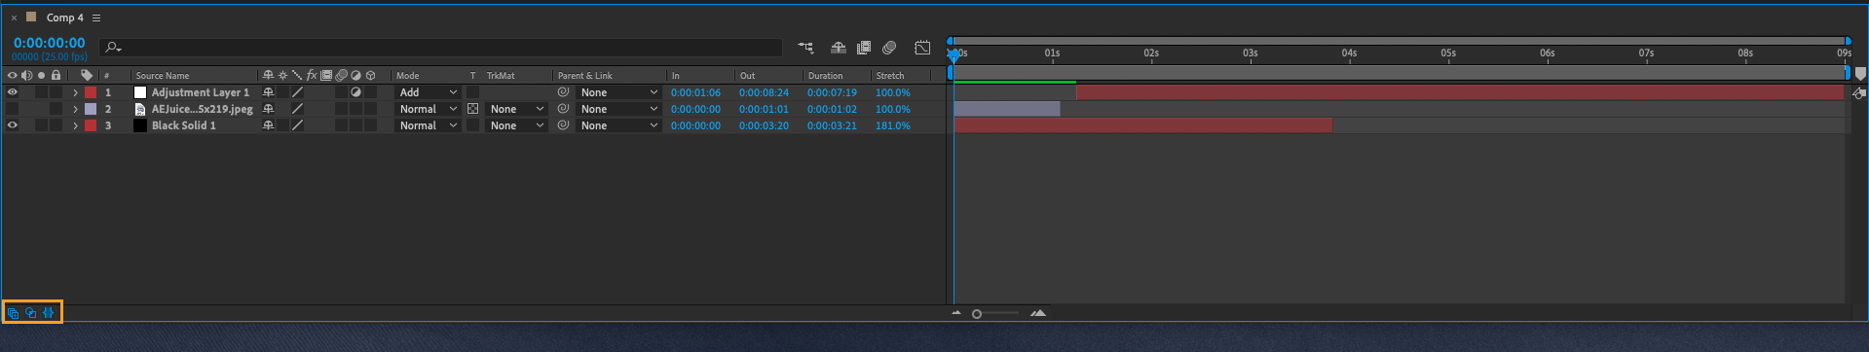
Task: Click zoom in mountain icon on timeline
Action: (x=1038, y=313)
